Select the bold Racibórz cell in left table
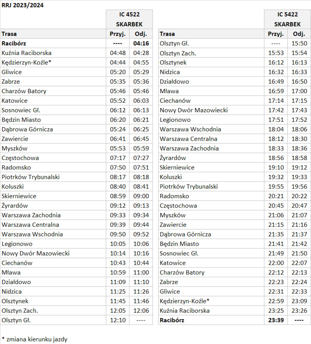The height and width of the screenshot is (344, 311). pos(14,44)
